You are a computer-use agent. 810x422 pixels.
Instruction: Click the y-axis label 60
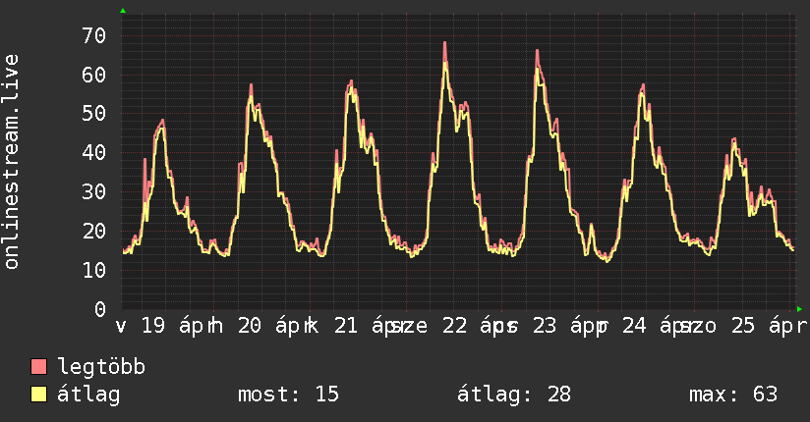[x=94, y=75]
